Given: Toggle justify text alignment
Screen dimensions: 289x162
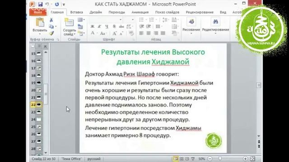Looking at the screenshot, I should pyautogui.click(x=163, y=33).
